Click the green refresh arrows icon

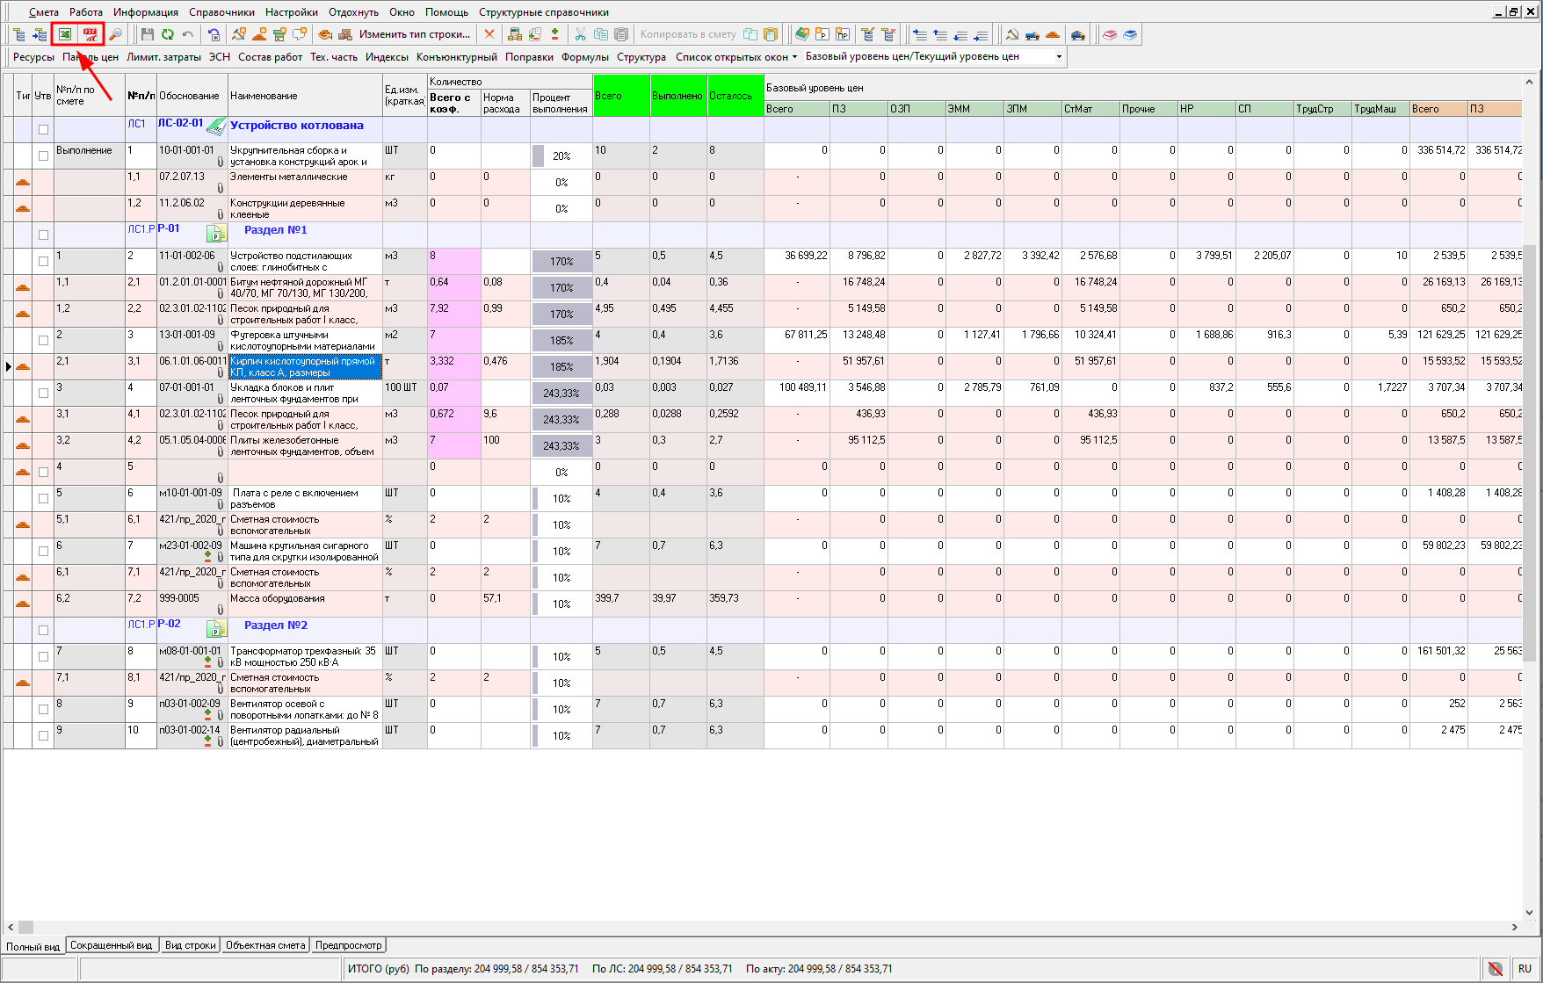coord(167,34)
